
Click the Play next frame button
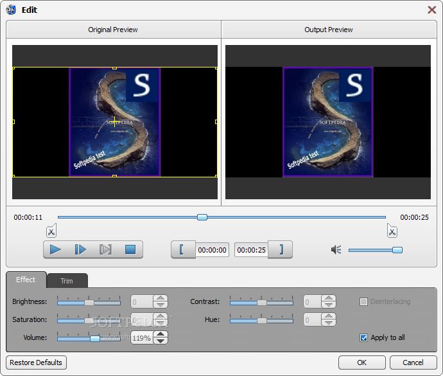(x=80, y=250)
